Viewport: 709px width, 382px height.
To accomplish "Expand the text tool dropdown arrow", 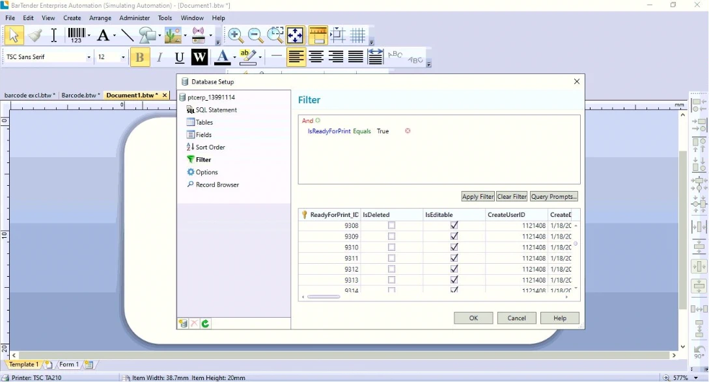I will pos(115,35).
